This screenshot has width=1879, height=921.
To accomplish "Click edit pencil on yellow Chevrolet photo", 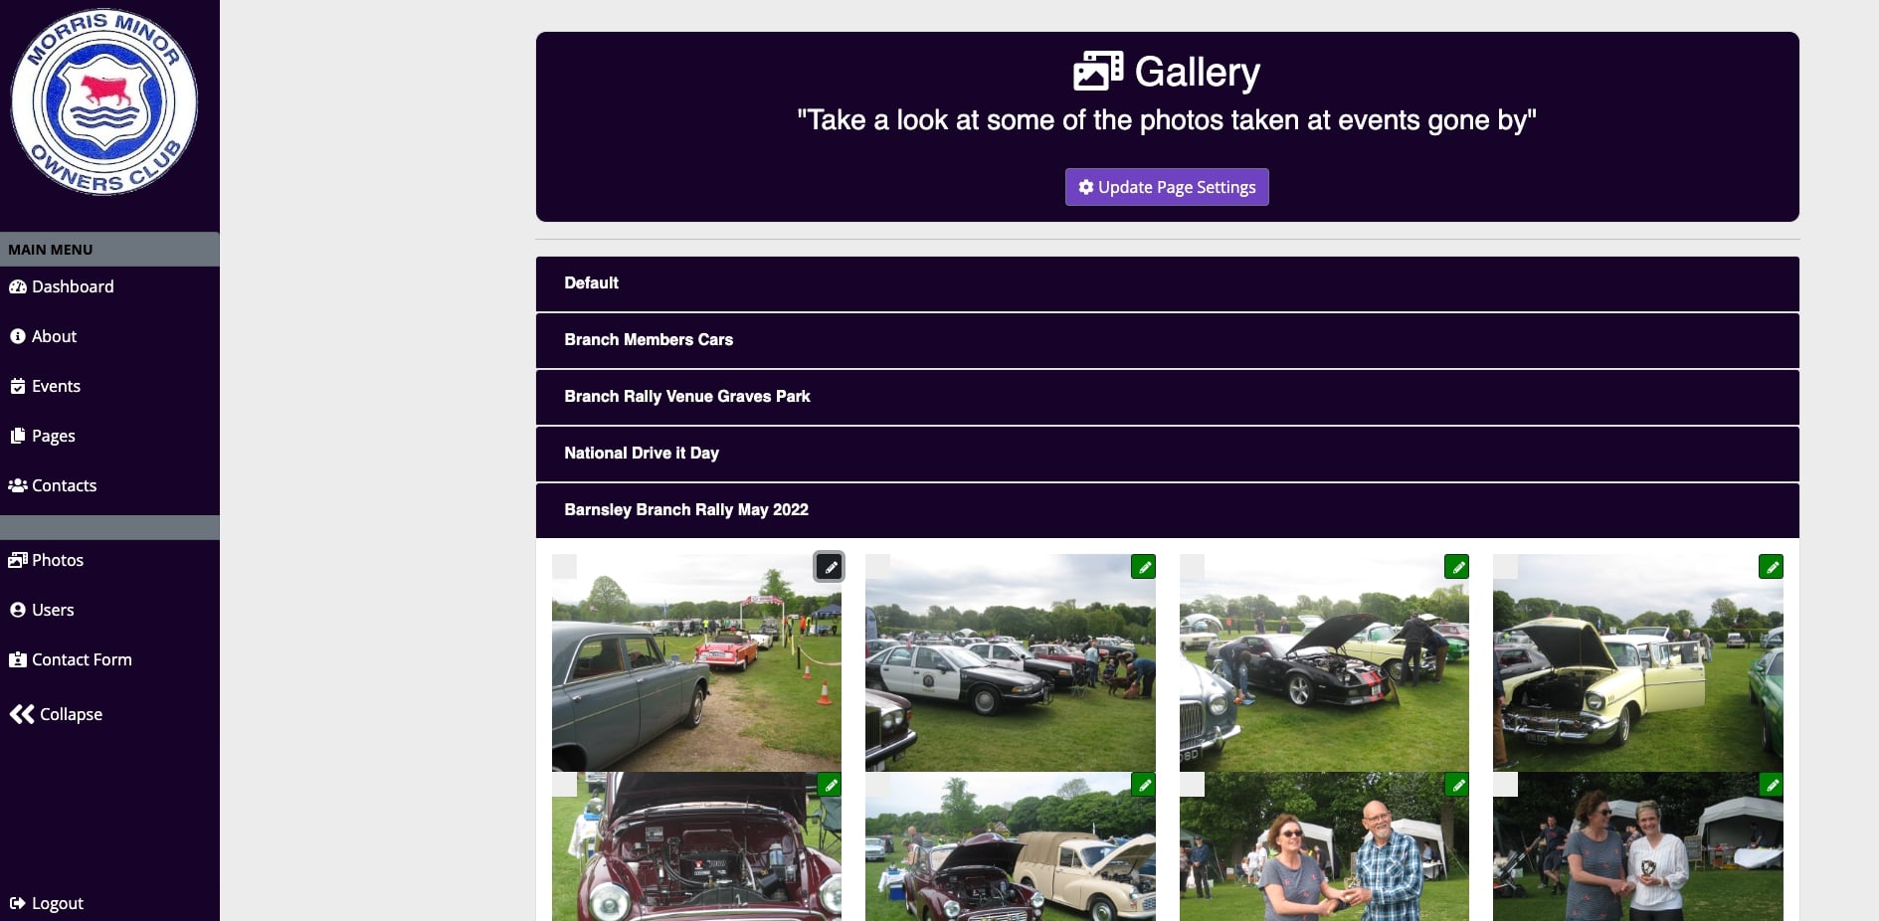I will point(1772,567).
